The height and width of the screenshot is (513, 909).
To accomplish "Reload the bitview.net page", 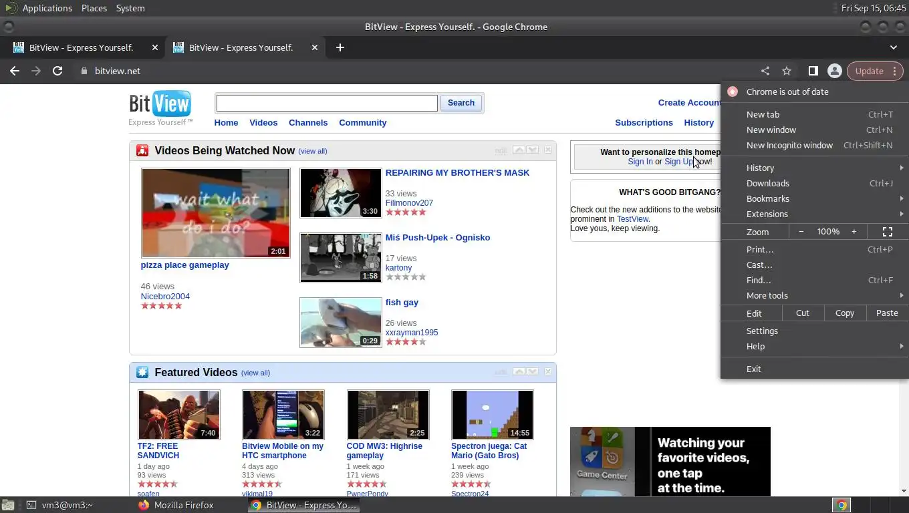I will tap(57, 71).
